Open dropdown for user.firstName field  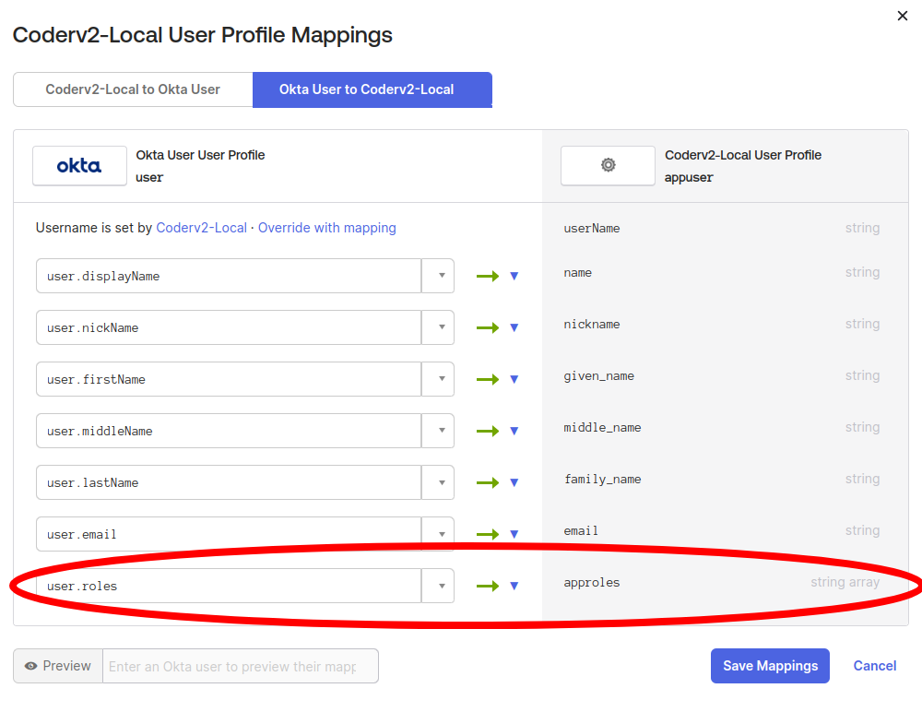[438, 380]
